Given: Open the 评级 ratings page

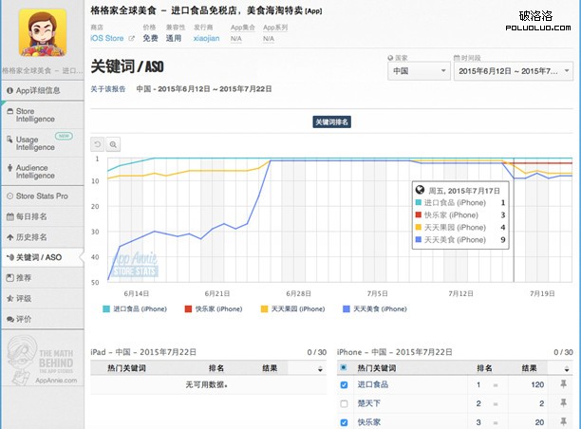Looking at the screenshot, I should [x=42, y=299].
